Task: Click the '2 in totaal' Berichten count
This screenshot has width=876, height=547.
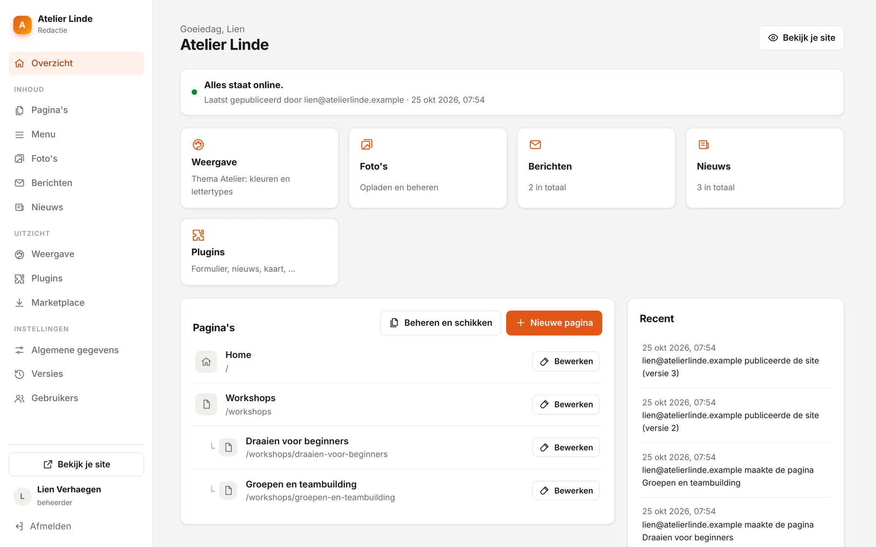Action: (547, 188)
